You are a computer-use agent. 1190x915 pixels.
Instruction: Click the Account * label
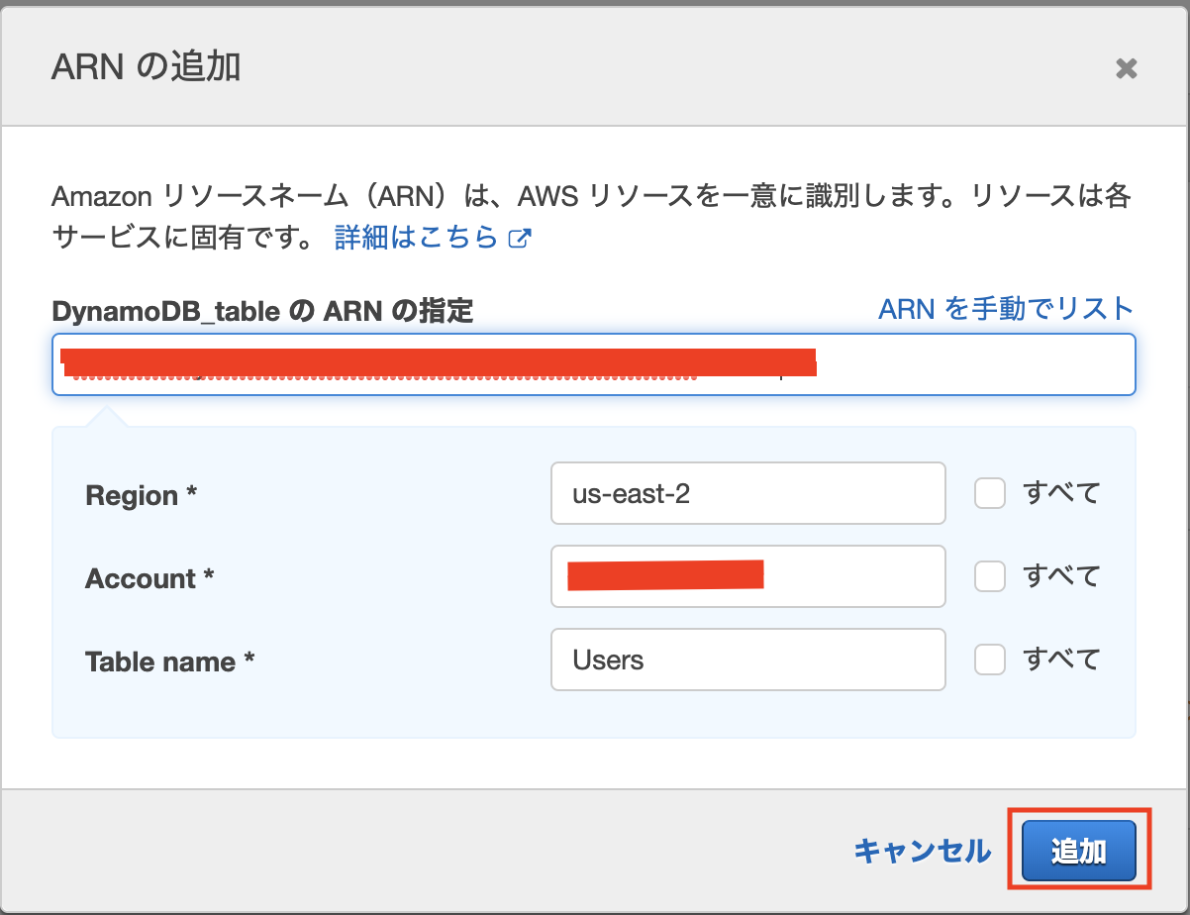coord(149,578)
